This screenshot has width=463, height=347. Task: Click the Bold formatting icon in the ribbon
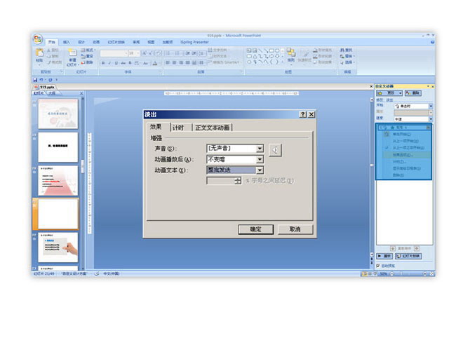[102, 63]
